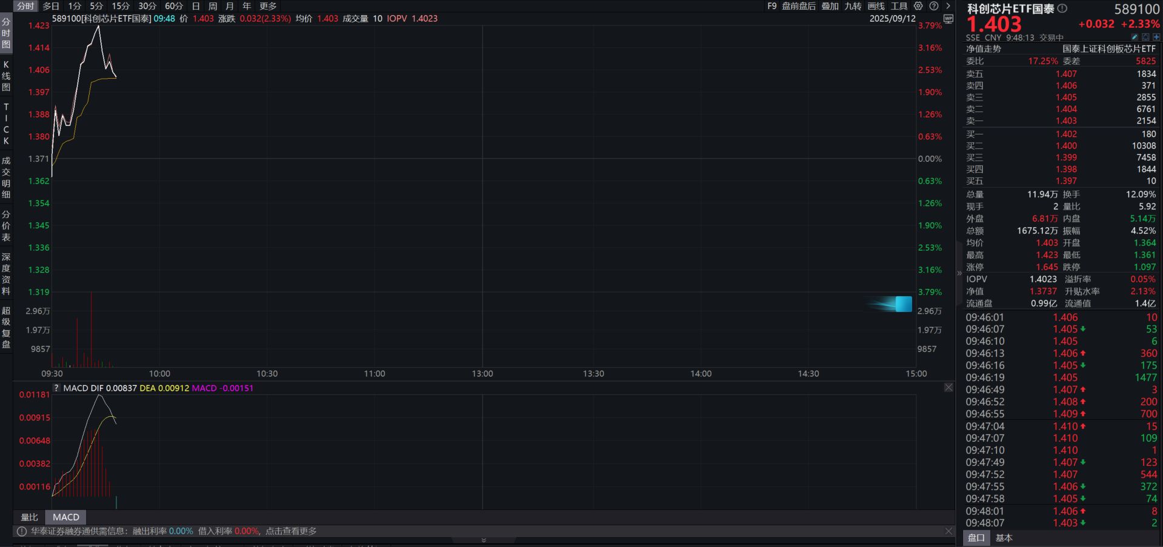Click the MACD indicator question mark icon
This screenshot has height=547, width=1163.
(x=56, y=388)
